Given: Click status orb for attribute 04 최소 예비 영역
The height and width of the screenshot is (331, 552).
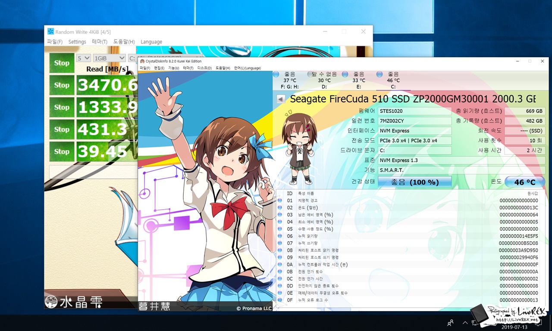Looking at the screenshot, I should tap(280, 222).
